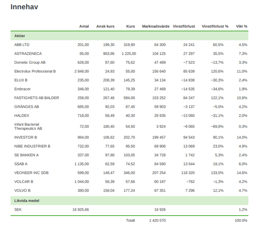This screenshot has width=261, height=236.
Task: Click HALDEX purchase price 58,49
Action: pos(110,115)
